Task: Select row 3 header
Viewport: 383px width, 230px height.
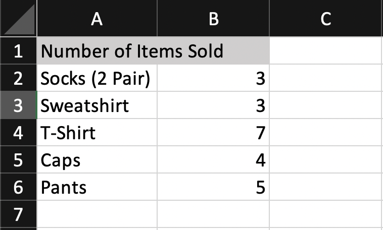Action: 18,105
